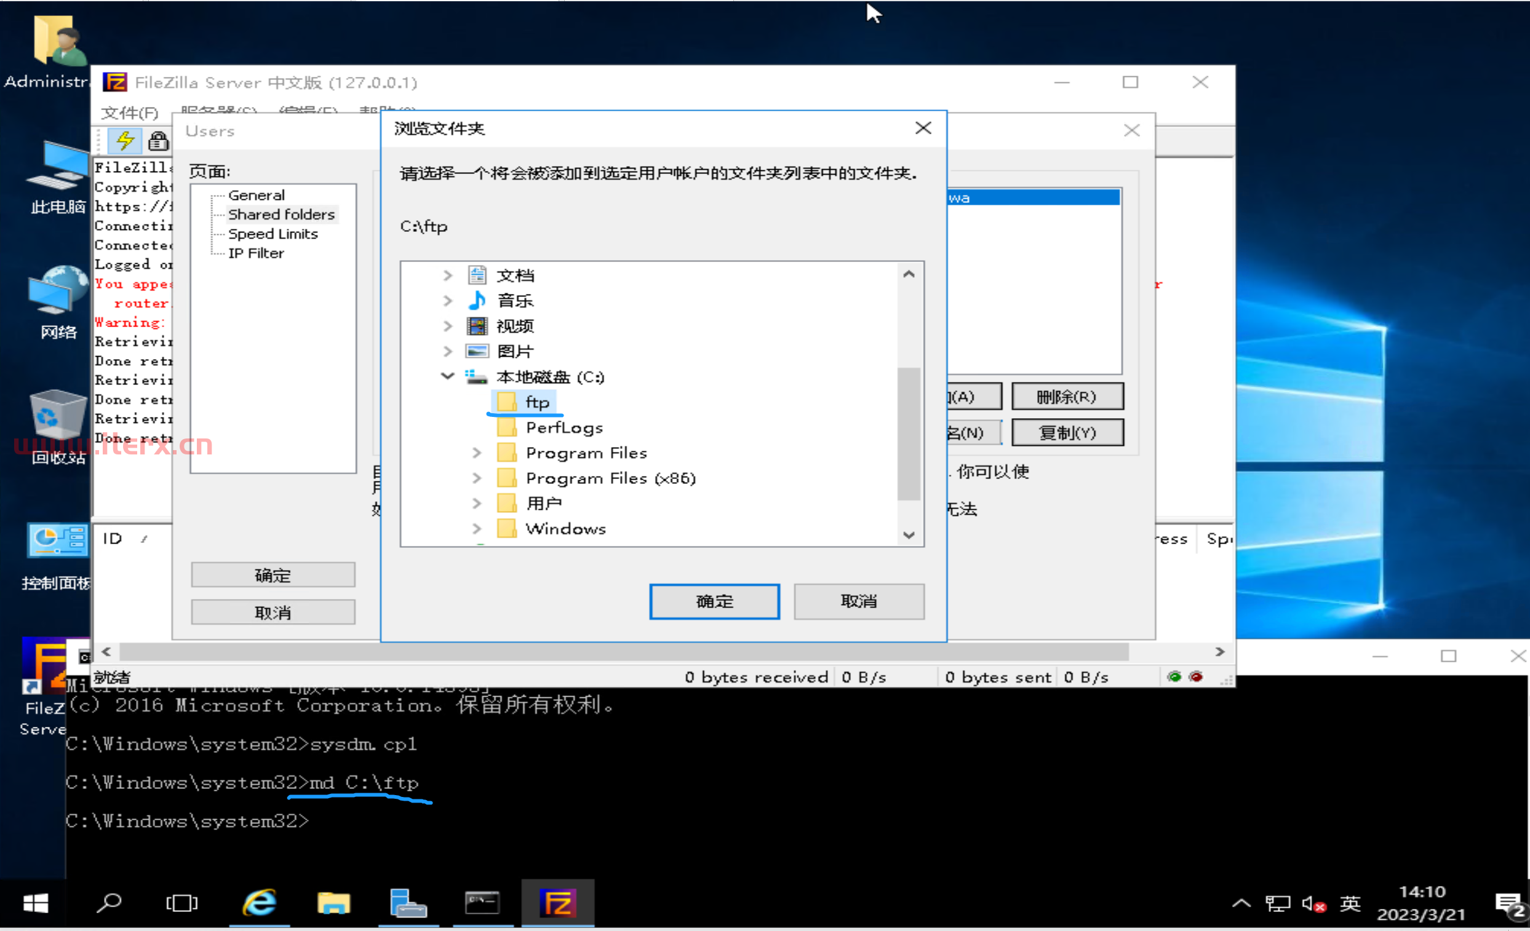Click the padlock lock-server toolbar icon
The image size is (1530, 931).
click(x=157, y=141)
